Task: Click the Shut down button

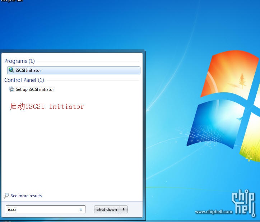Action: [107, 209]
